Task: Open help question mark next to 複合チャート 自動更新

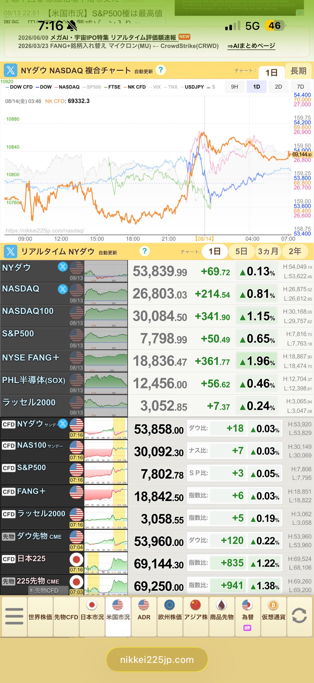Action: tap(161, 70)
